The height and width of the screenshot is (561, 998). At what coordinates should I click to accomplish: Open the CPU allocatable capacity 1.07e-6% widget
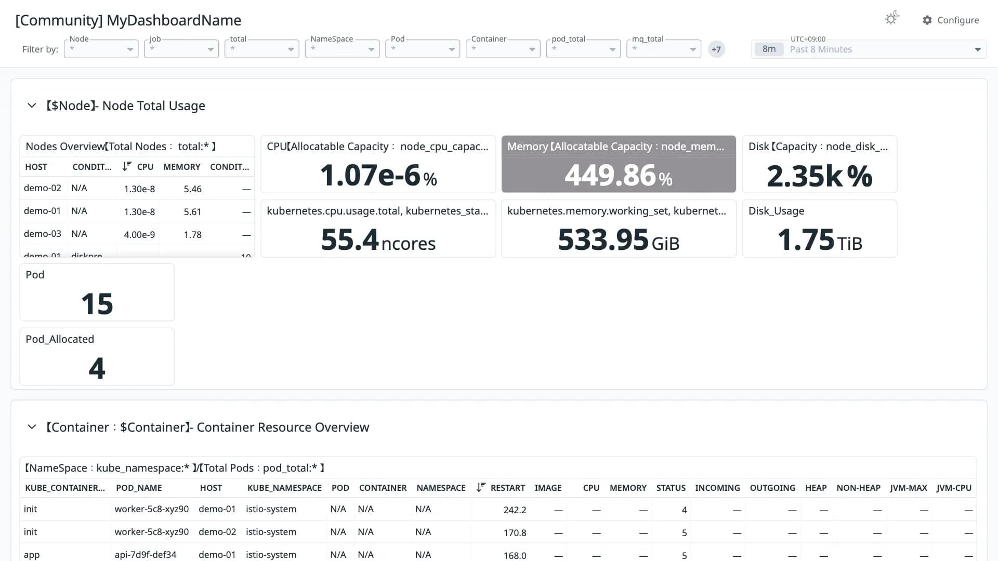tap(378, 164)
